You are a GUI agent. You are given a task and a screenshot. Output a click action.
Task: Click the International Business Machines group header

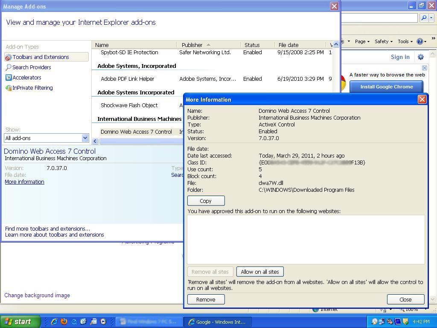point(140,119)
